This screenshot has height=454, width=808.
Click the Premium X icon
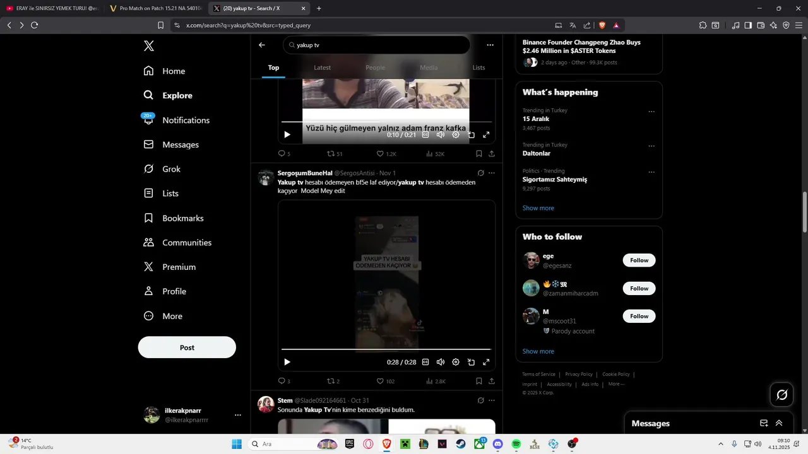pyautogui.click(x=149, y=267)
